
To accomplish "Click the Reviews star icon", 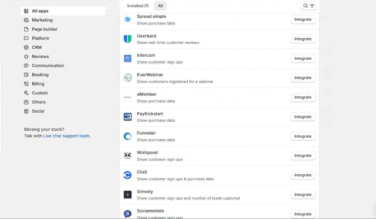I will 26,56.
